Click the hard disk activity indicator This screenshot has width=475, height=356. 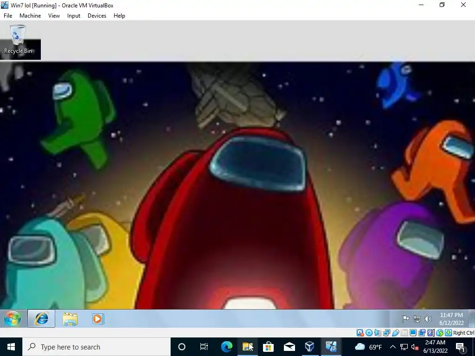[x=360, y=333]
